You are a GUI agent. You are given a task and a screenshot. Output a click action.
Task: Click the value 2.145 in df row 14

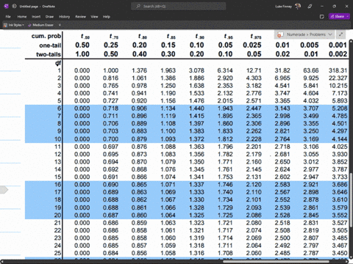[x=254, y=169]
